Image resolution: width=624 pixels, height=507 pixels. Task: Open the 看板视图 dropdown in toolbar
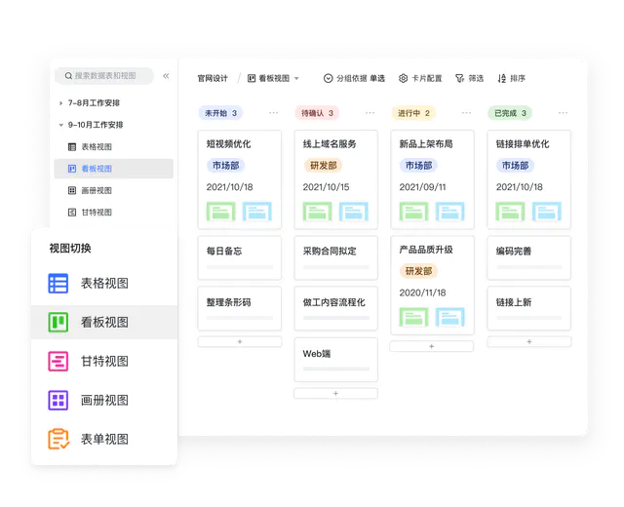tap(273, 78)
